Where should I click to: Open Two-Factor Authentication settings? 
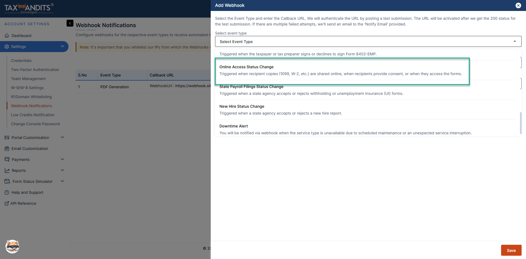35,69
